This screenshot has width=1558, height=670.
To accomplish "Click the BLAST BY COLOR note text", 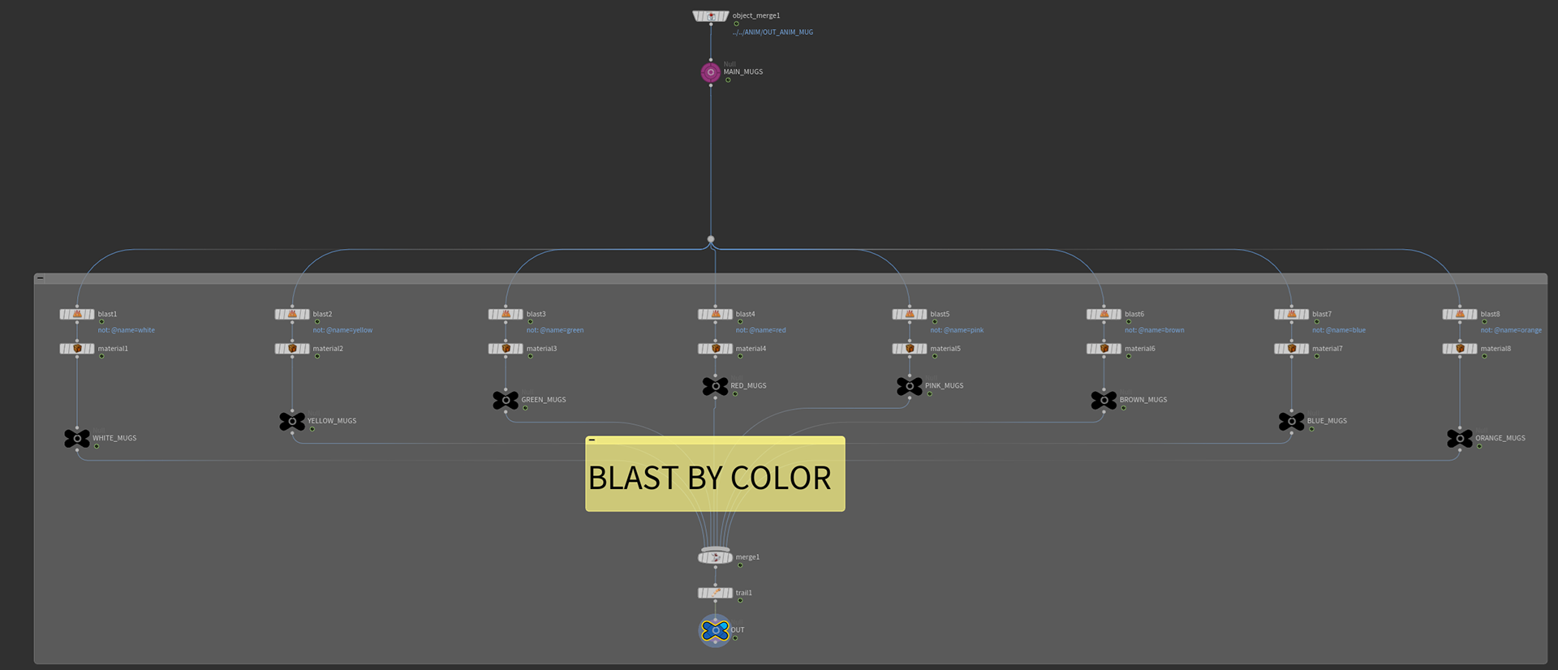I will tap(710, 478).
